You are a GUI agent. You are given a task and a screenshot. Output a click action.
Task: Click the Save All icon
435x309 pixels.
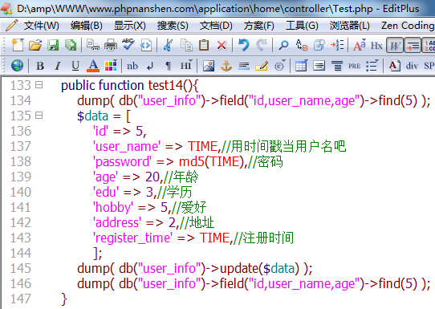71,45
